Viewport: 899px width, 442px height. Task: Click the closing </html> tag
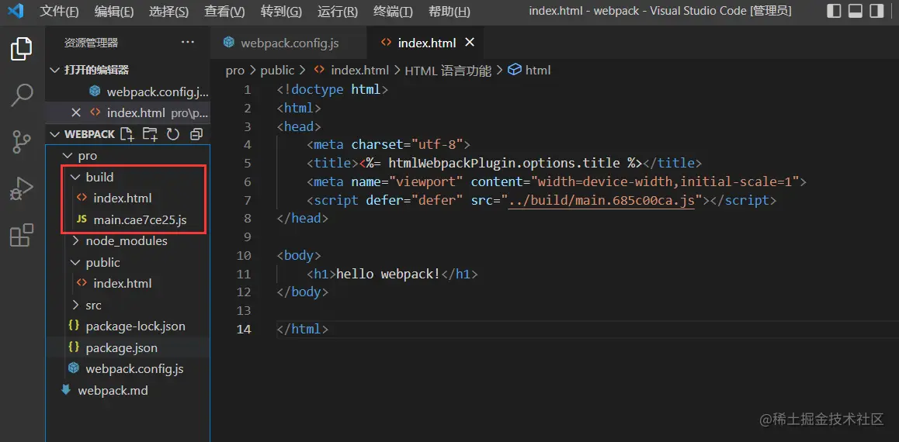(x=303, y=330)
